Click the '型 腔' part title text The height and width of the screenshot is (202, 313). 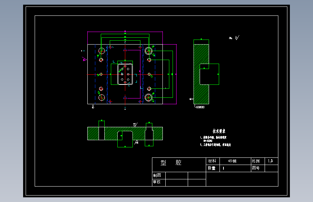(171, 162)
